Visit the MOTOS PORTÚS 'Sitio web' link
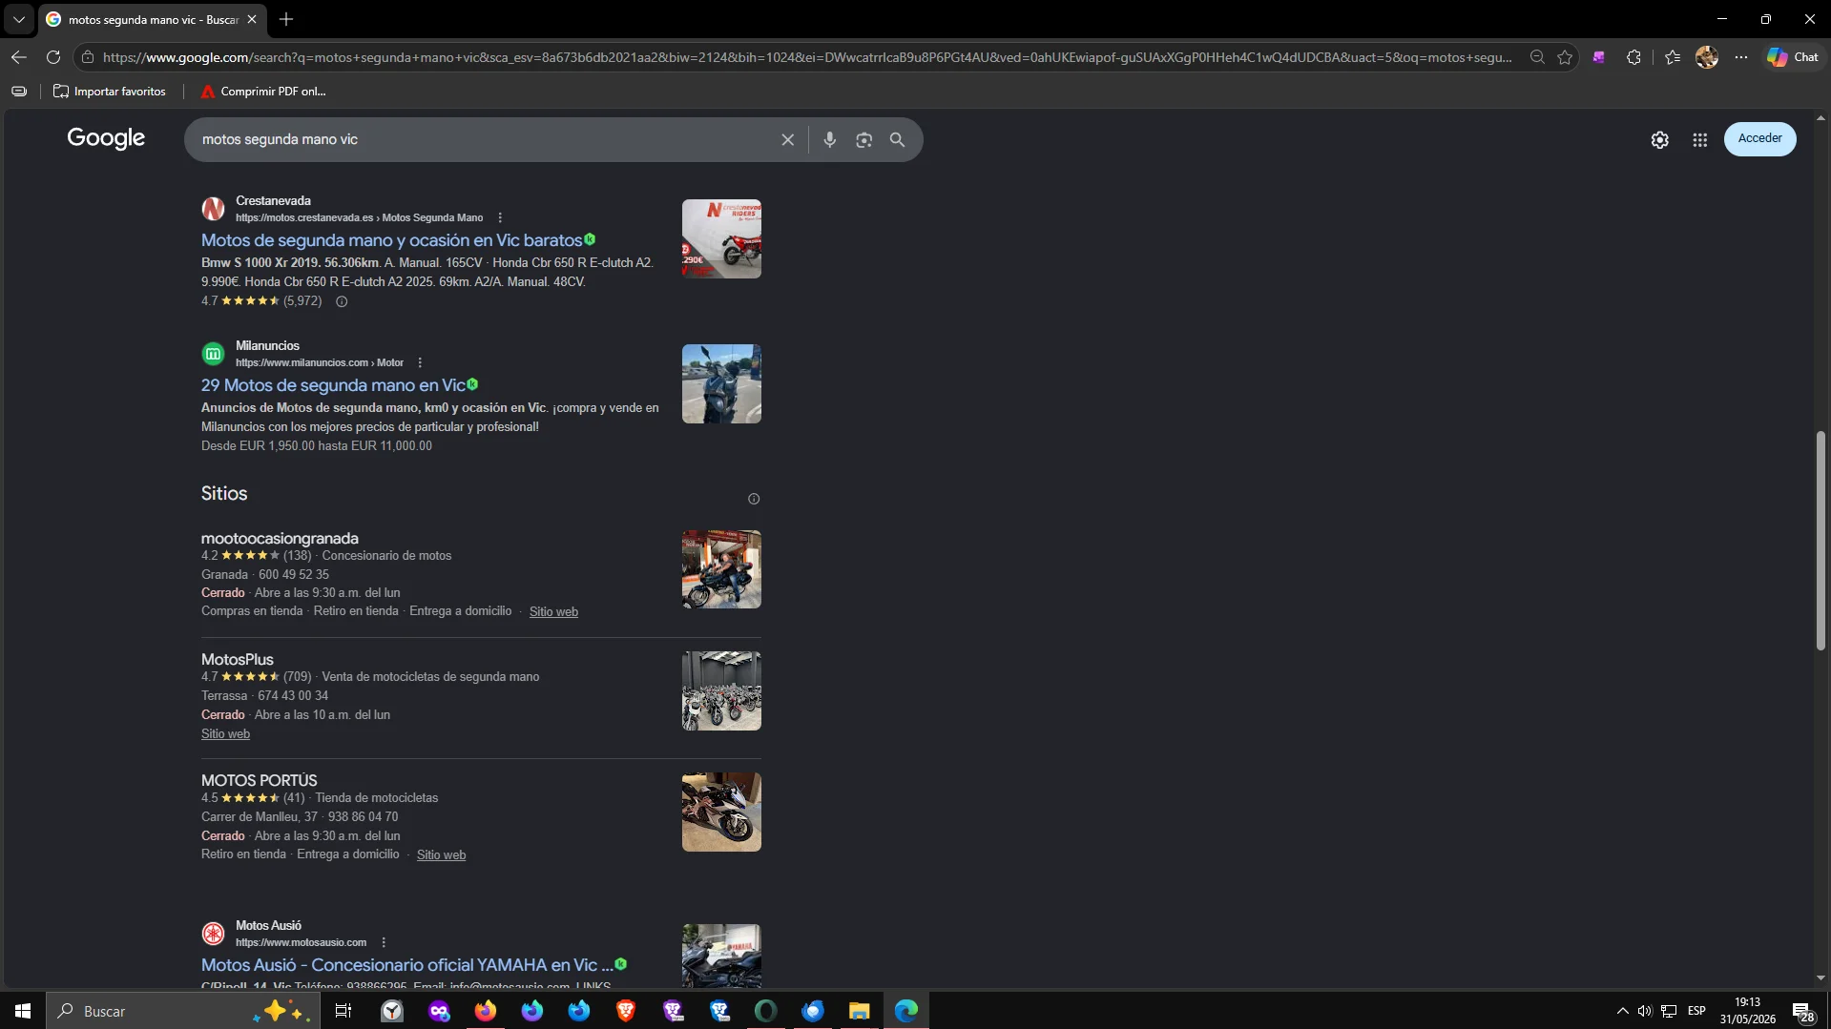The width and height of the screenshot is (1831, 1029). pyautogui.click(x=441, y=855)
